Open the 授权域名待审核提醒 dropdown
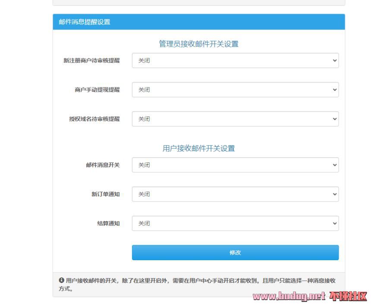Screen dimensions: 371x305 (x=235, y=119)
